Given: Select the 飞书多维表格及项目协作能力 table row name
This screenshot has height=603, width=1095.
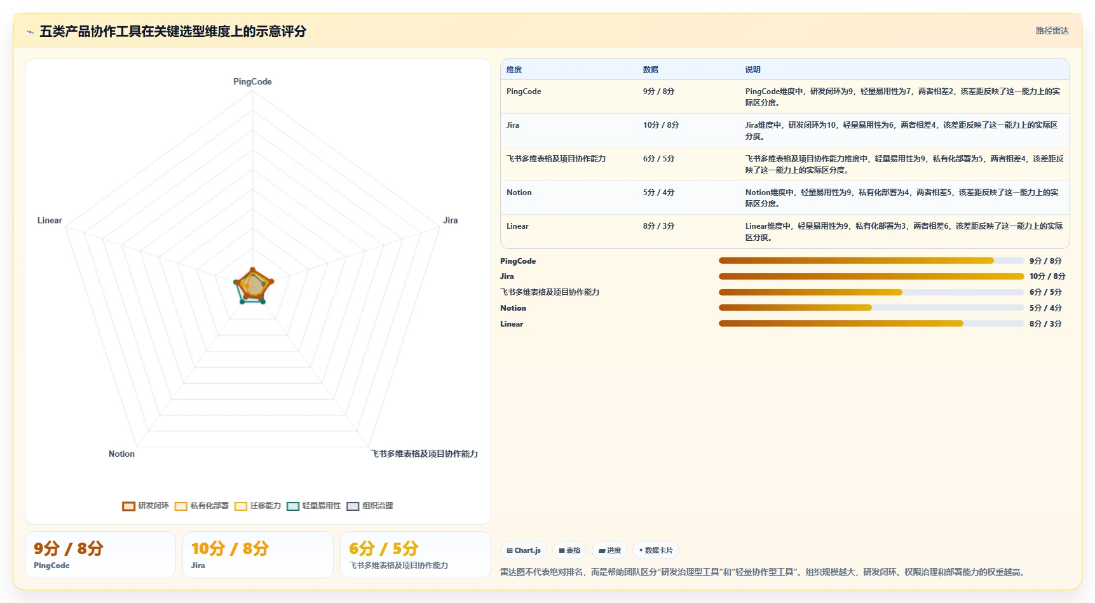Looking at the screenshot, I should [556, 159].
